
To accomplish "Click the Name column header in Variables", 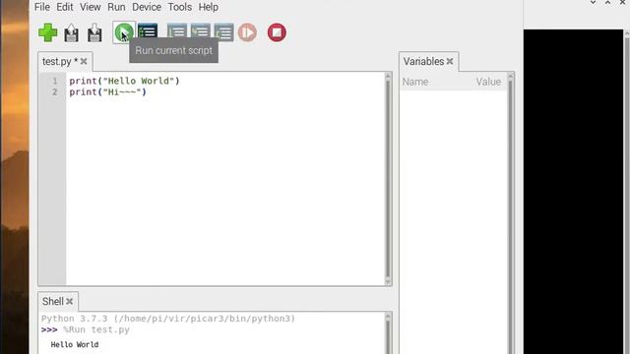I will click(x=415, y=82).
